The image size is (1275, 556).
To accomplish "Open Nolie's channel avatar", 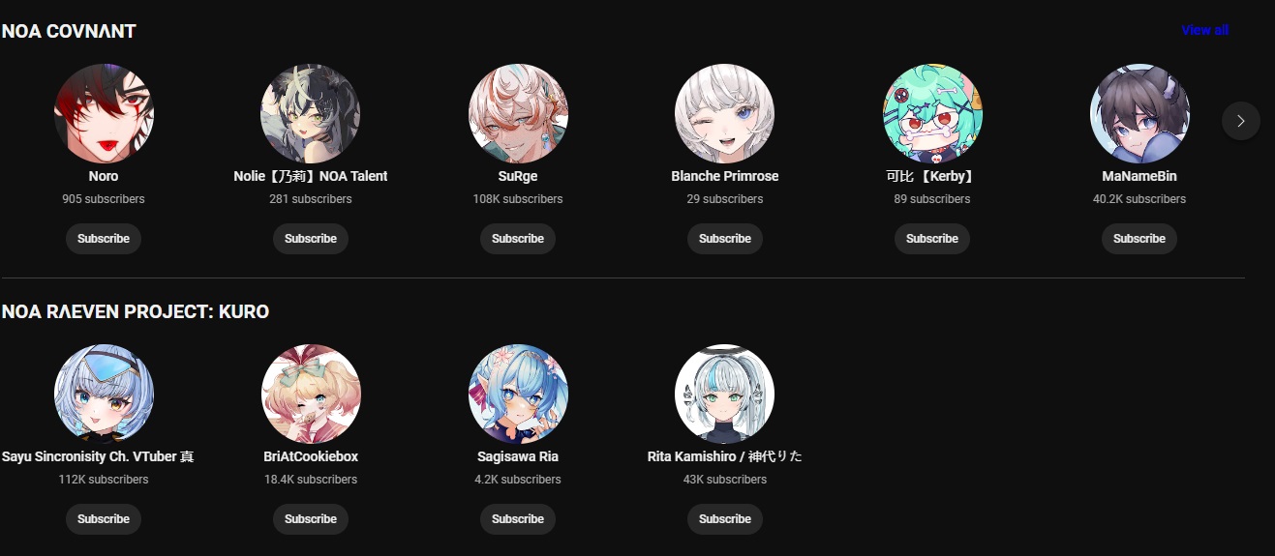I will (311, 113).
